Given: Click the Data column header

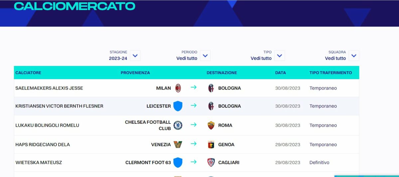Looking at the screenshot, I should (281, 73).
